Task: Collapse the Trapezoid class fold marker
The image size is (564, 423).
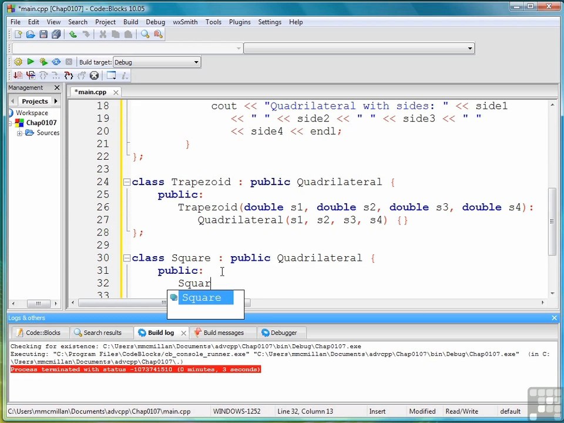Action: [x=127, y=182]
